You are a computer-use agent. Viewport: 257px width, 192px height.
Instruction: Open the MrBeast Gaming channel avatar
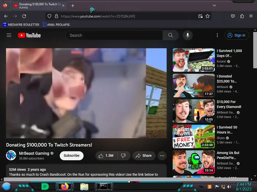point(11,155)
